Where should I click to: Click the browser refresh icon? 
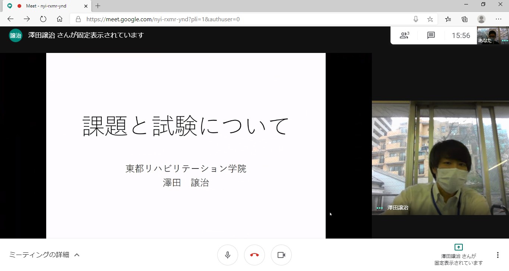tap(43, 19)
